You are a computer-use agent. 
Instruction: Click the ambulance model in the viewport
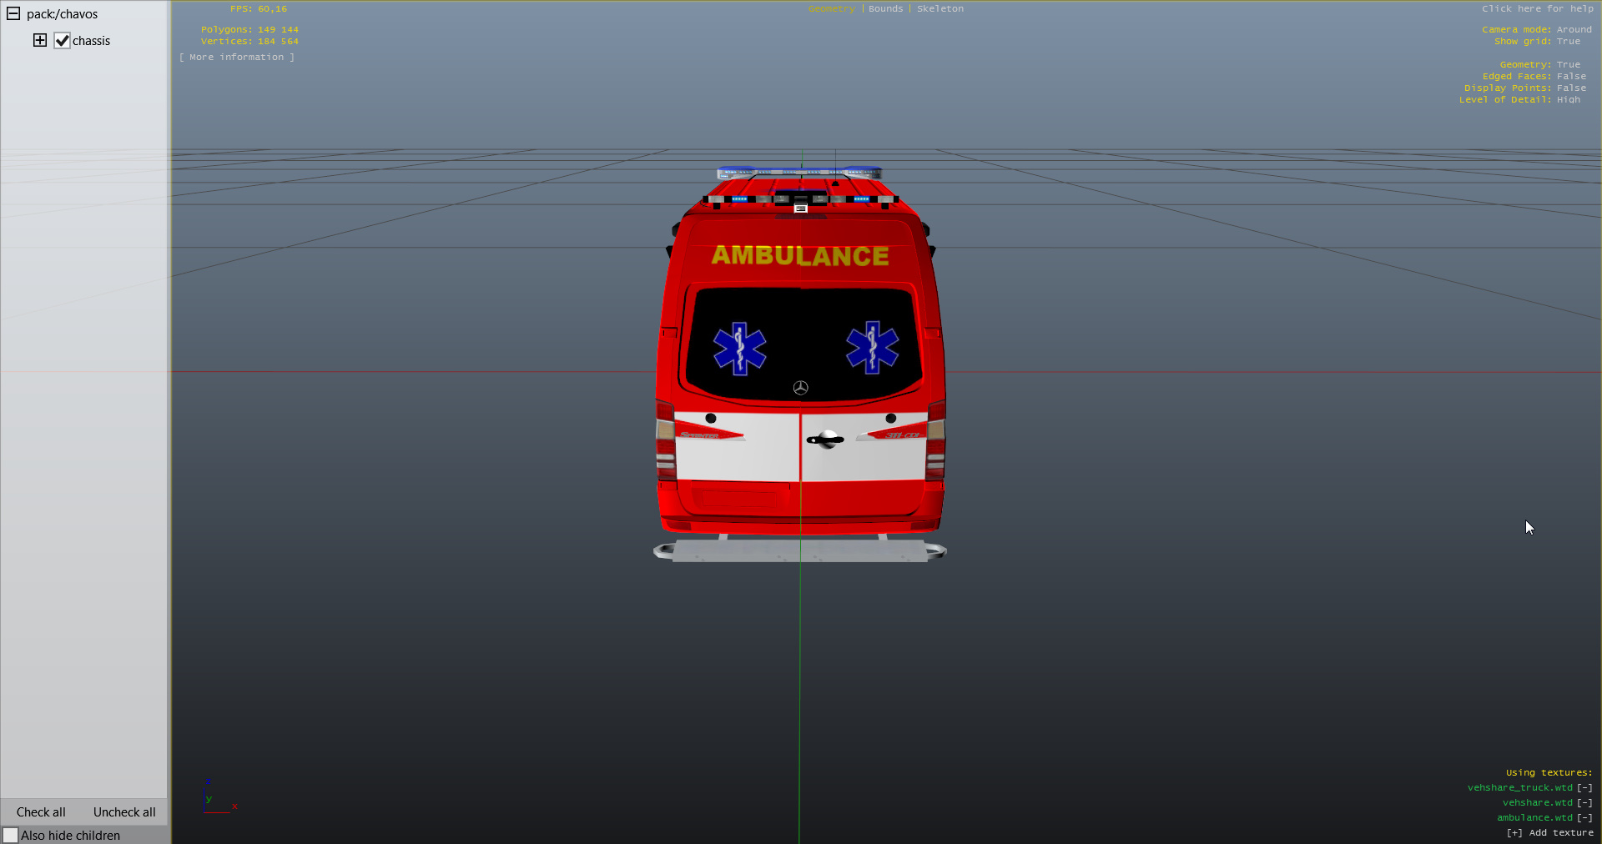click(800, 363)
